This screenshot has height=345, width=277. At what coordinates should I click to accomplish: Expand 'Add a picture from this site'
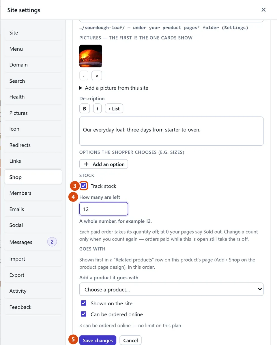tap(114, 88)
